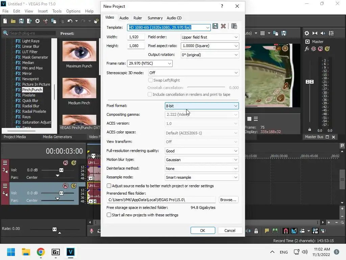Mute audio track 3
This screenshot has height=260, width=346.
tap(66, 163)
